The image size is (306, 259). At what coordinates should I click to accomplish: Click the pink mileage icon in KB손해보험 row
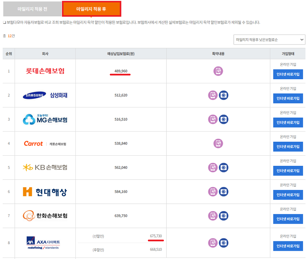pyautogui.click(x=213, y=168)
